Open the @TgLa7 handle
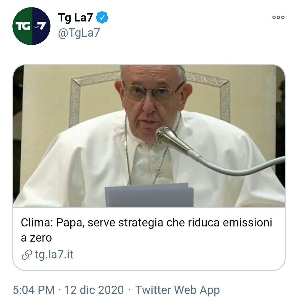Image resolution: width=298 pixels, height=308 pixels. [x=79, y=33]
